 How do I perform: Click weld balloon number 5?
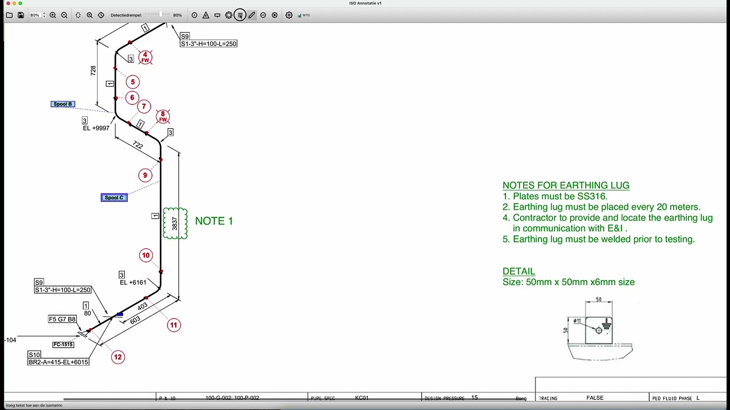(132, 82)
